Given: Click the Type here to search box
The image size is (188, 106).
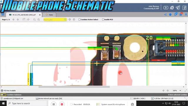Looking at the screenshot, I should pyautogui.click(x=27, y=103).
